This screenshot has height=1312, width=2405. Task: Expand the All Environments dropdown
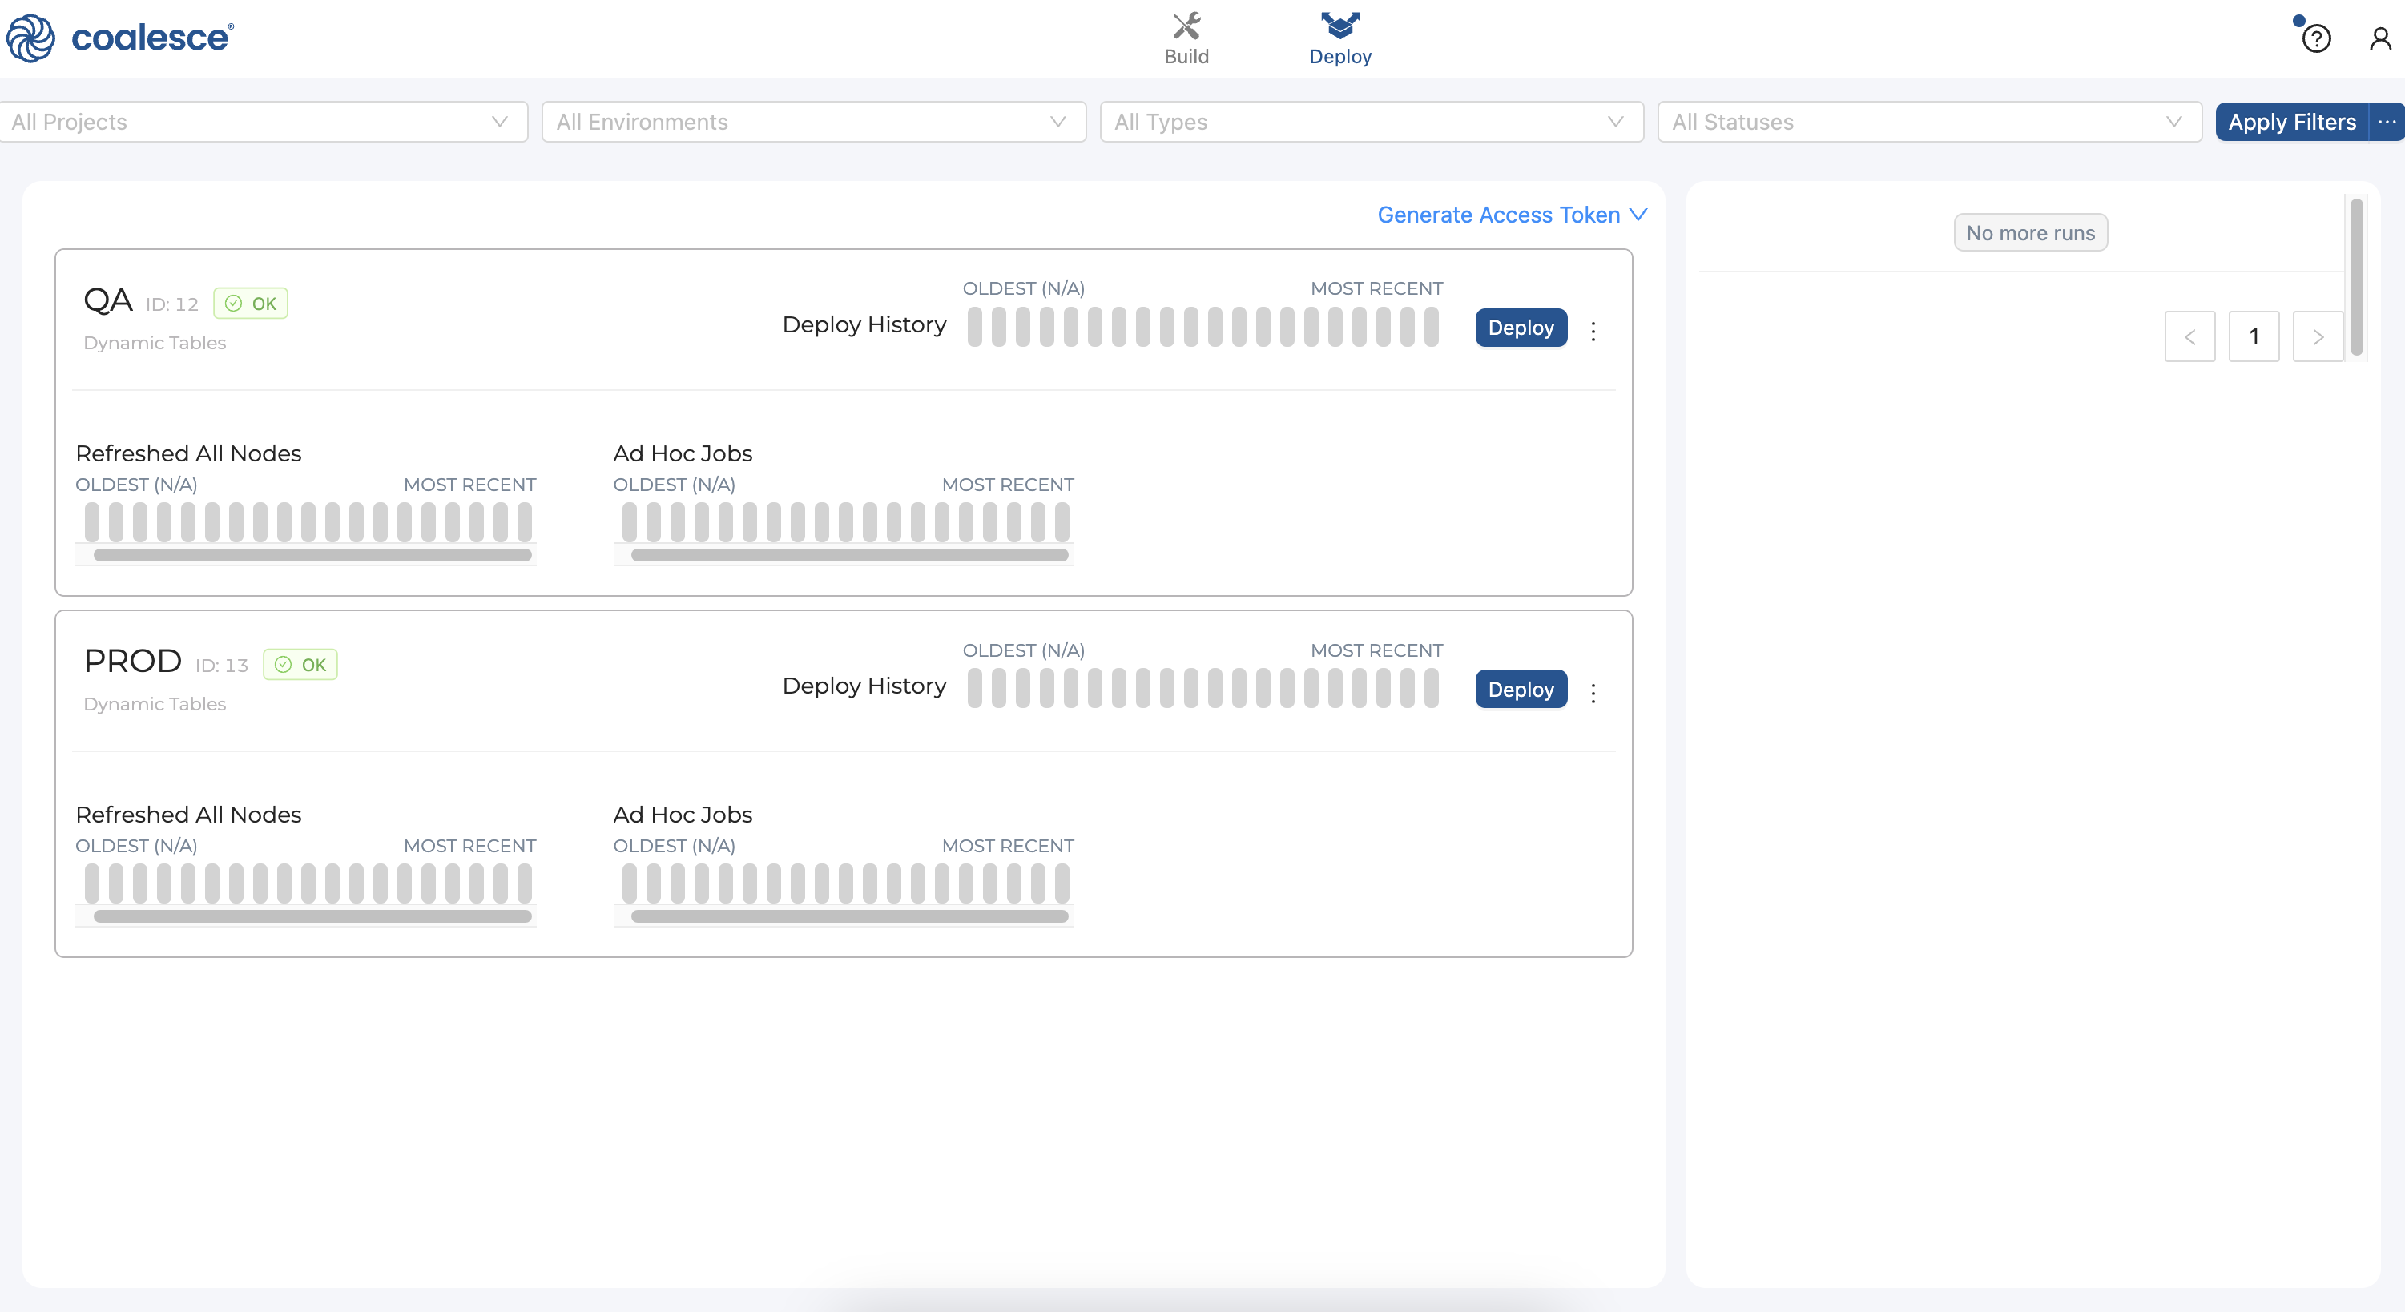pos(812,123)
